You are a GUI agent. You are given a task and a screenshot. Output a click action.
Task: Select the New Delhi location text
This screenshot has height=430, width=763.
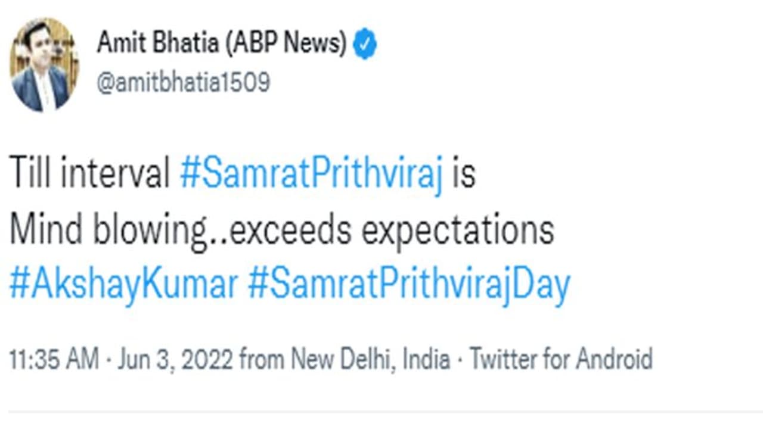click(x=344, y=360)
